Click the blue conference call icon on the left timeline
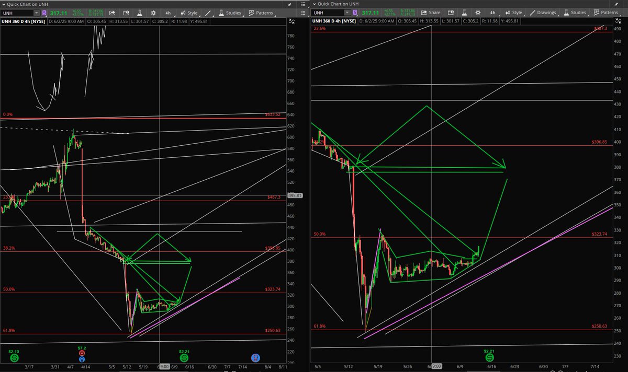 click(x=255, y=358)
